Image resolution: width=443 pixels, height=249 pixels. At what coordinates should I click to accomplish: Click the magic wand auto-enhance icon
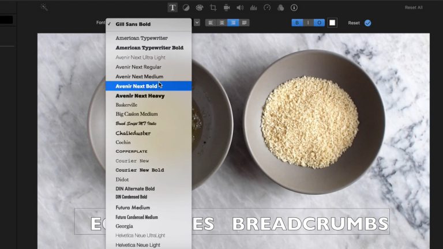[44, 7]
